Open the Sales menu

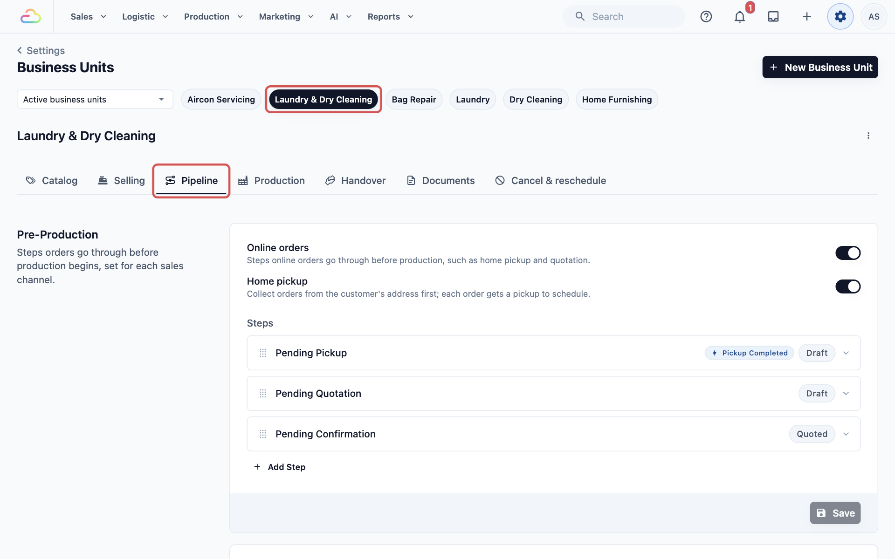pyautogui.click(x=89, y=16)
